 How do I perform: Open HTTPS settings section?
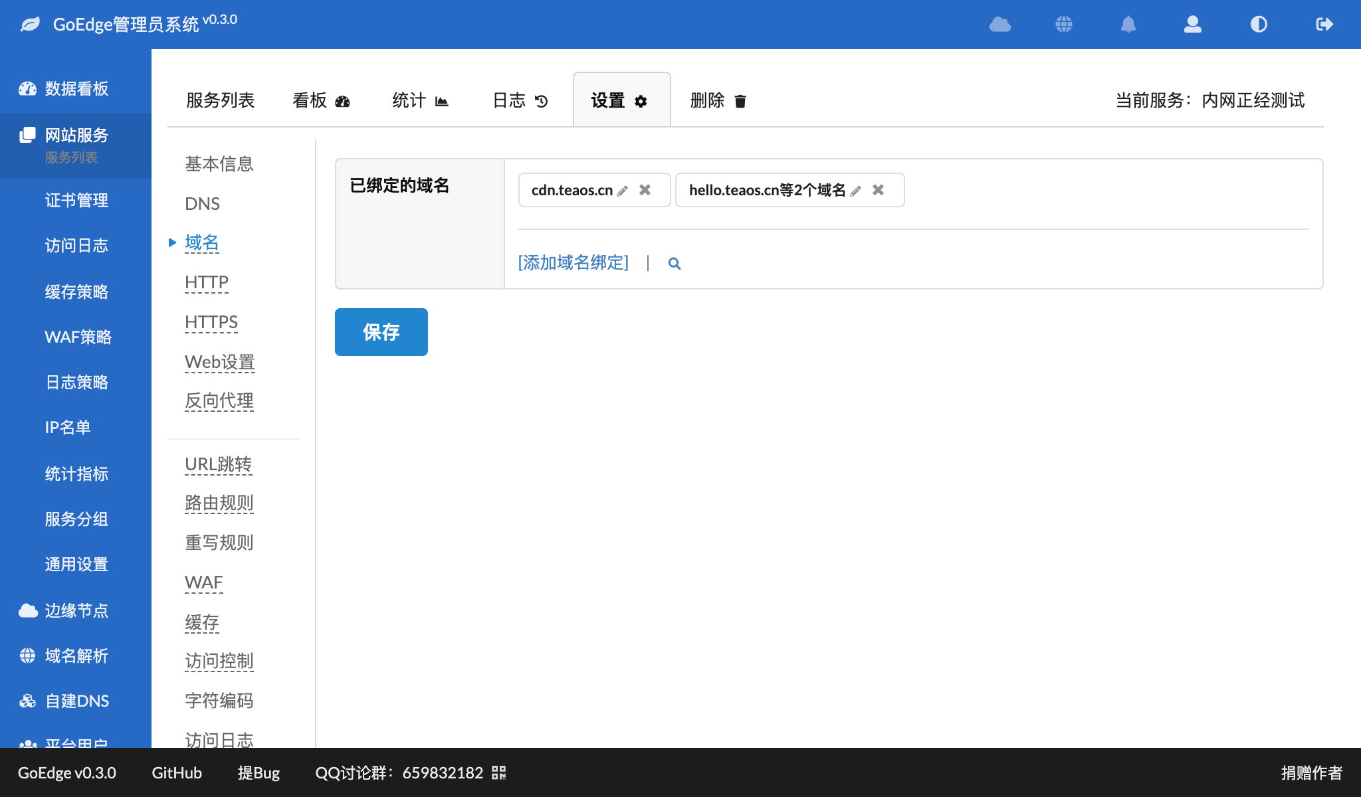[211, 323]
